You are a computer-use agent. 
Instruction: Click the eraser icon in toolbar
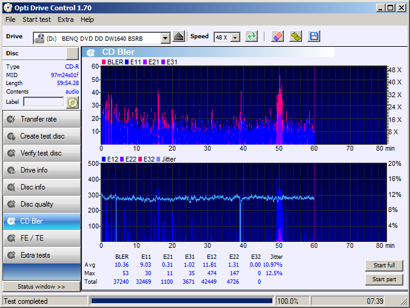pyautogui.click(x=277, y=36)
